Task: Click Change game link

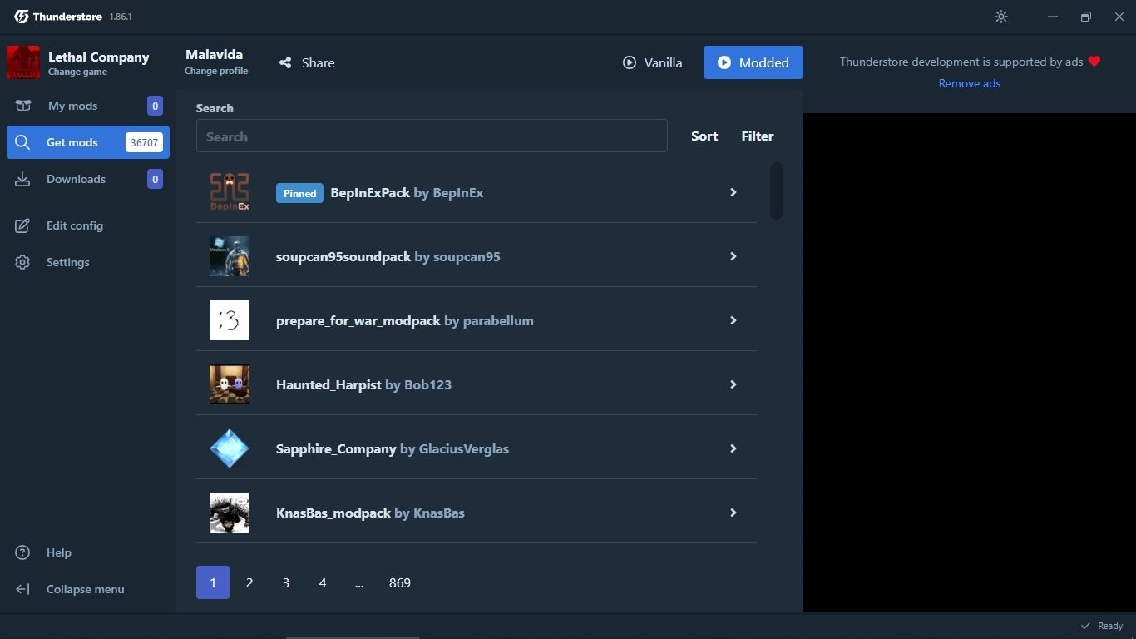Action: pos(77,72)
